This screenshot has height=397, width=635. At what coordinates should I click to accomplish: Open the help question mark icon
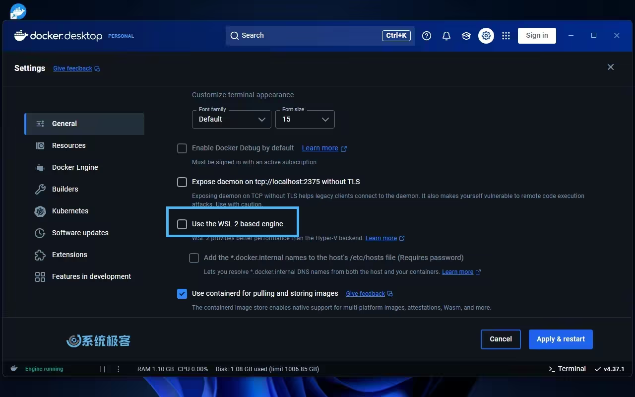pyautogui.click(x=427, y=36)
